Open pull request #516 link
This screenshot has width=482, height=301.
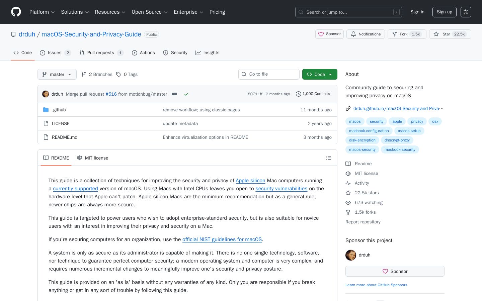click(111, 94)
